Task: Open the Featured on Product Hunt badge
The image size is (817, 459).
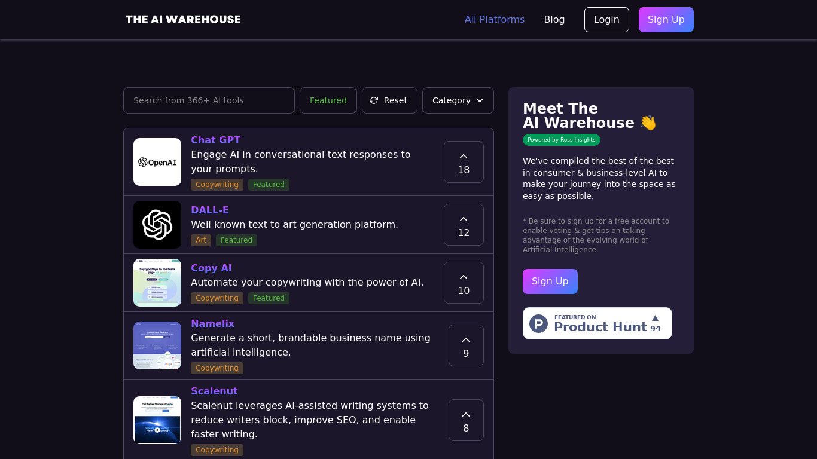Action: click(x=597, y=323)
